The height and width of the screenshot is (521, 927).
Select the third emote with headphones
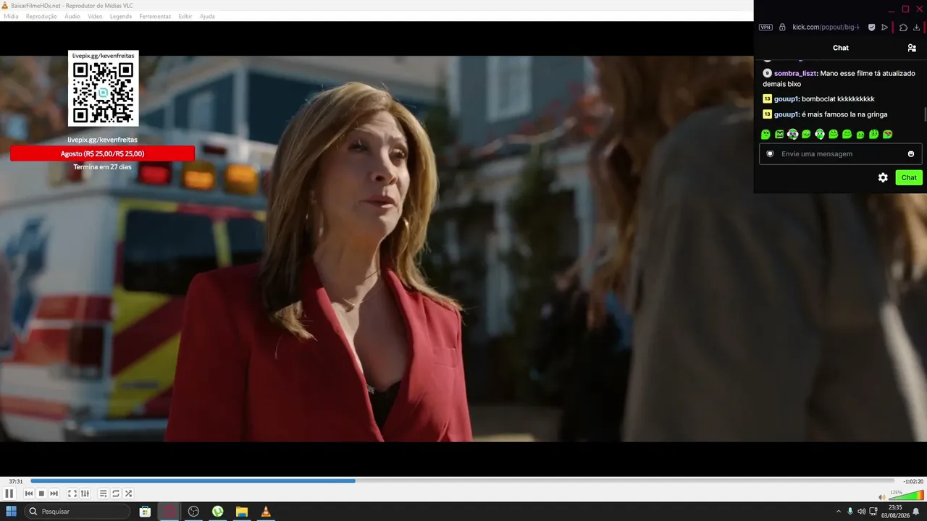coord(793,135)
